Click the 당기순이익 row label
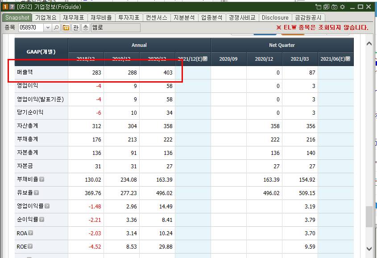Screen dimensions: 377x258 pyautogui.click(x=30, y=112)
